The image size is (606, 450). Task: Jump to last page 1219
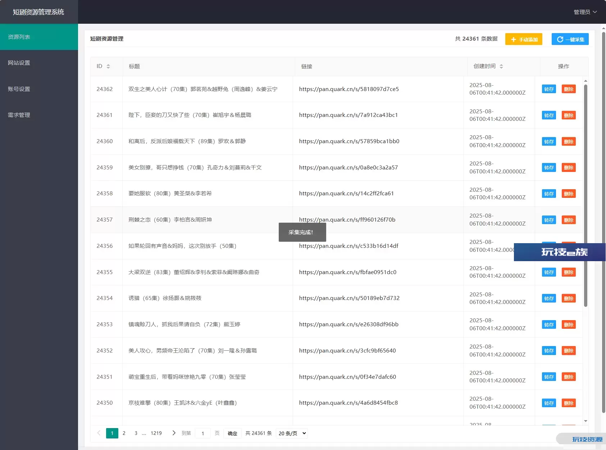156,433
